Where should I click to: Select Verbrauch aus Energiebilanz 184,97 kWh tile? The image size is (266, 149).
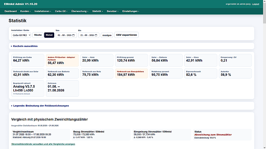(131, 73)
